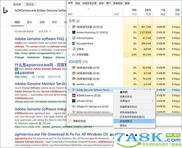This screenshot has width=182, height=148.
Task: Open Adobe Genuine software FAQ result
Action: click(40, 39)
